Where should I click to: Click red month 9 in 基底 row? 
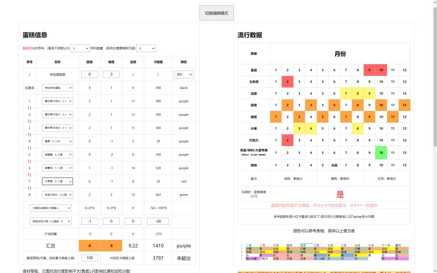pos(369,70)
